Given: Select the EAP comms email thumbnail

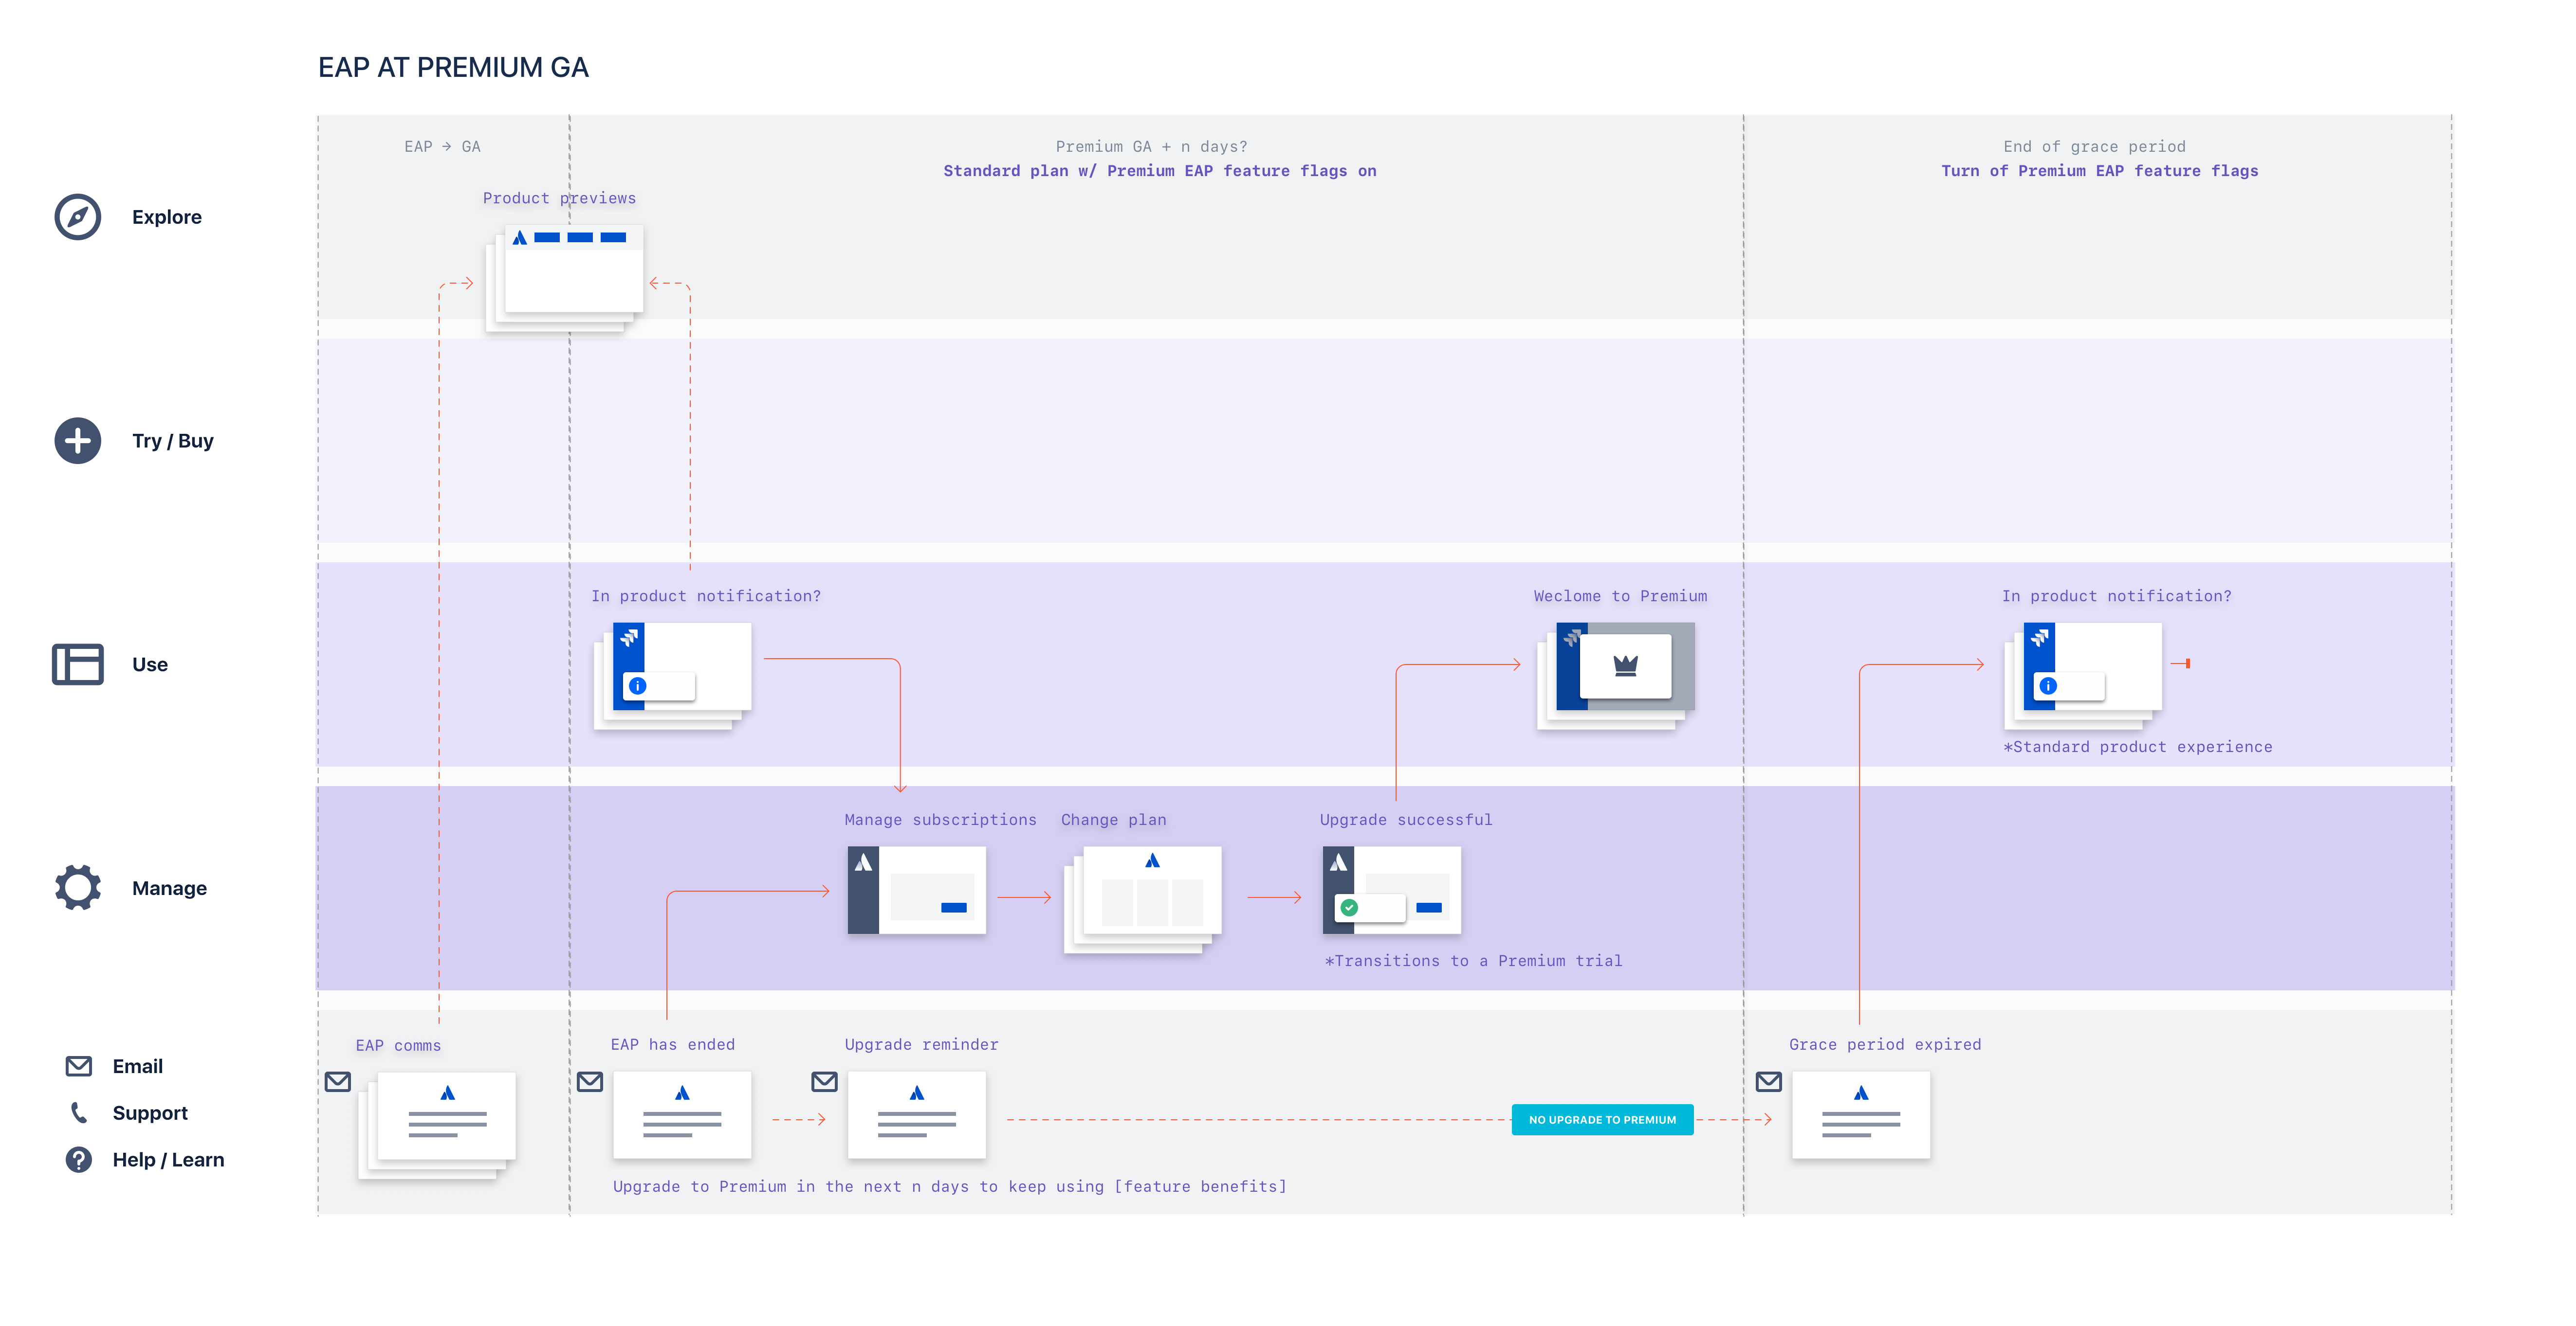Looking at the screenshot, I should (437, 1125).
